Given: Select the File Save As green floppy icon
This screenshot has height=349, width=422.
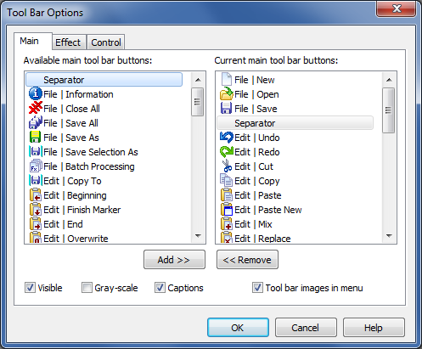Looking at the screenshot, I should point(36,137).
